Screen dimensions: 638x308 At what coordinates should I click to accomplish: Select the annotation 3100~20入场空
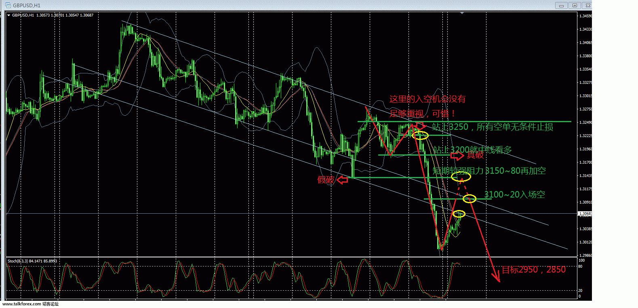click(515, 195)
